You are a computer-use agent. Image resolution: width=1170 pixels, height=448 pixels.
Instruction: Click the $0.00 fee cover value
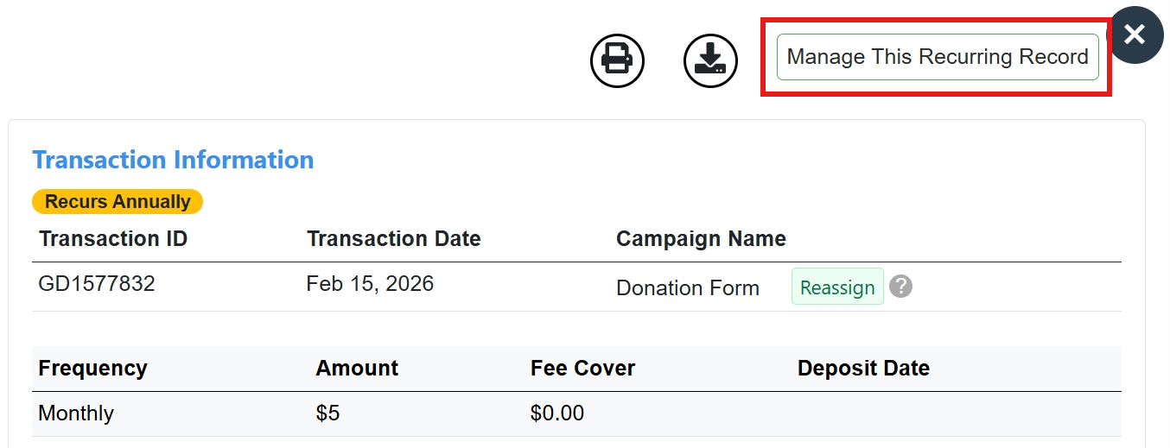[x=557, y=413]
